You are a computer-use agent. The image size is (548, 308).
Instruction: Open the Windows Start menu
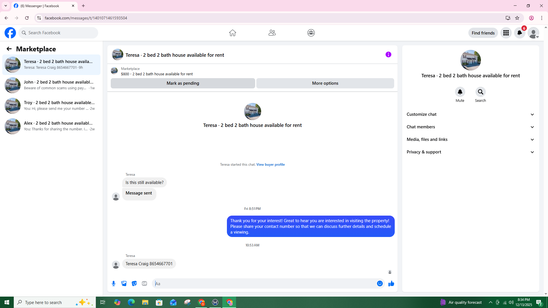point(7,302)
